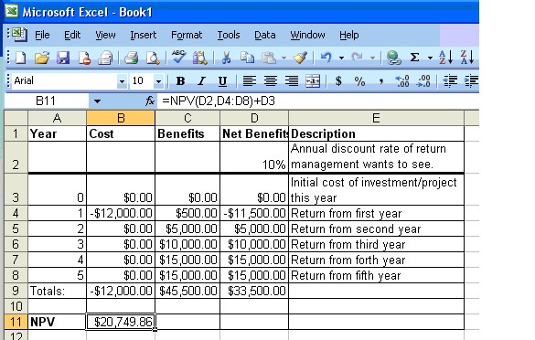535x340 pixels.
Task: Toggle Center alignment
Action: click(x=271, y=81)
